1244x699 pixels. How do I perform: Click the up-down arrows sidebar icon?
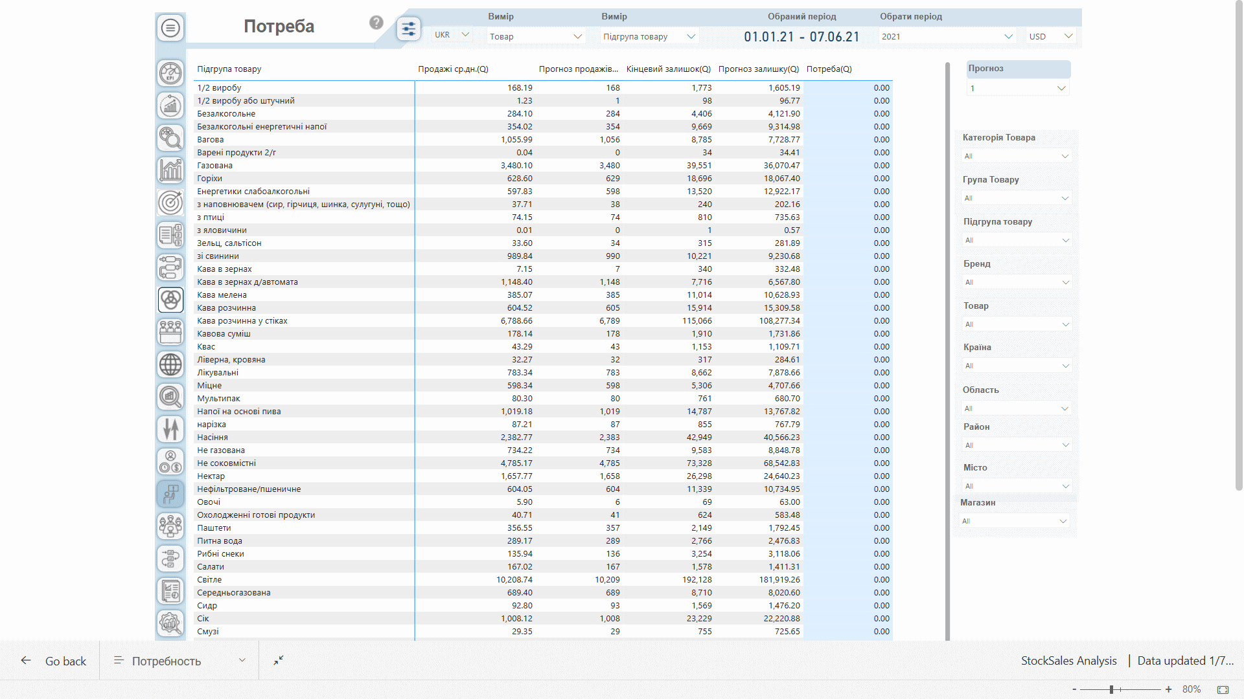click(x=170, y=429)
